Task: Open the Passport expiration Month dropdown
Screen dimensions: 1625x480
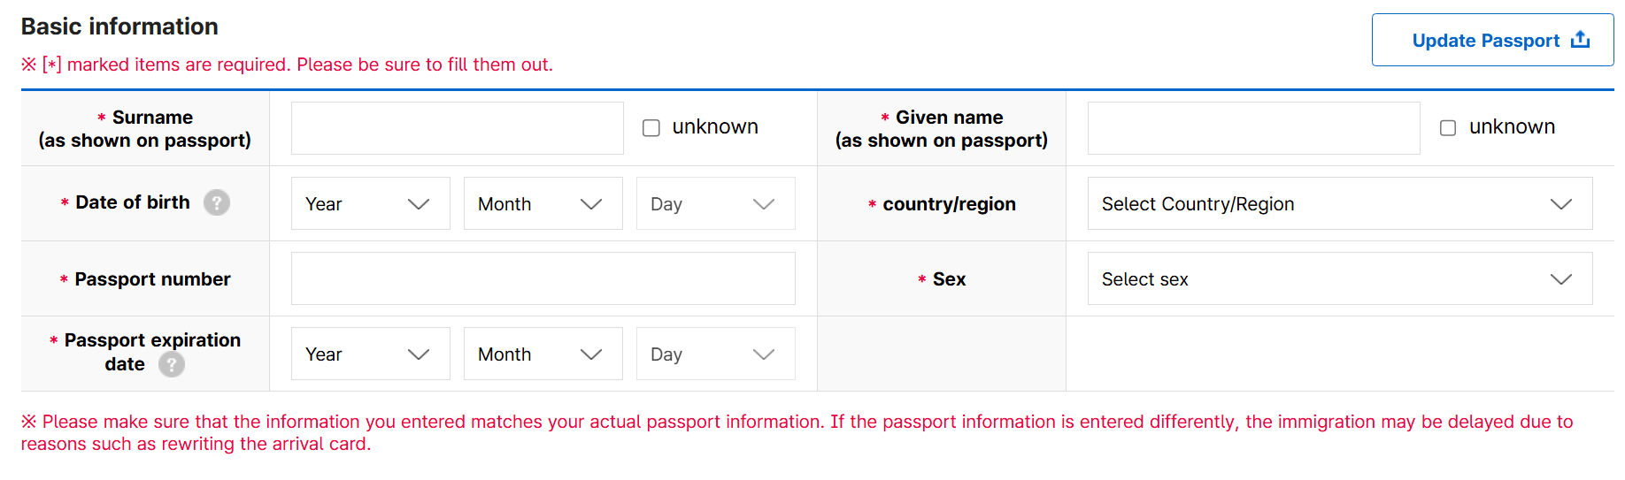Action: click(543, 354)
